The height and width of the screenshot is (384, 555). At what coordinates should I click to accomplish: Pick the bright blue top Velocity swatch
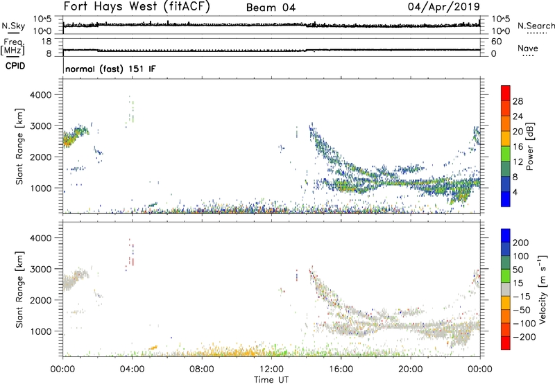506,236
